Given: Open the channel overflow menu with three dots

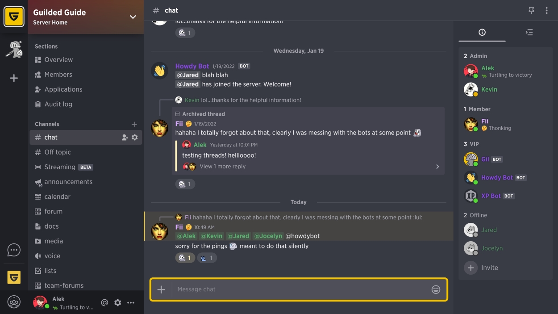Looking at the screenshot, I should pyautogui.click(x=546, y=10).
